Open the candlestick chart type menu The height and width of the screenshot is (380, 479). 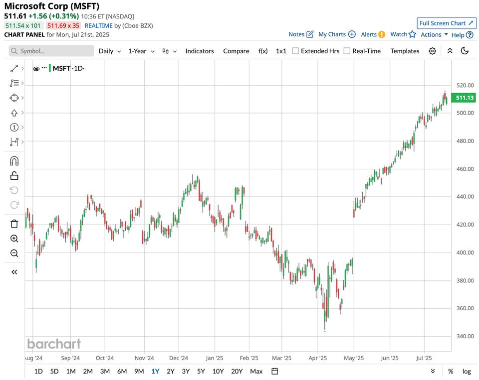(x=169, y=51)
